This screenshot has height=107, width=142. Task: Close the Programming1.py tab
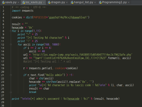tap(129, 3)
